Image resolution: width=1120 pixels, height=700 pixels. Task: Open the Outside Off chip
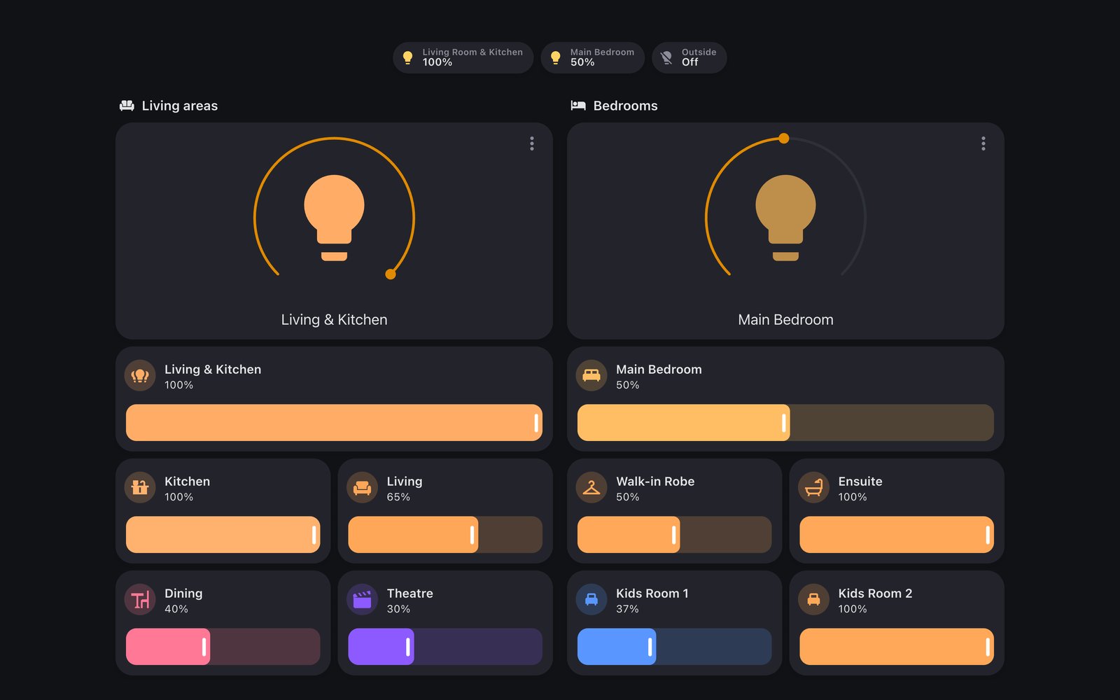pyautogui.click(x=689, y=57)
